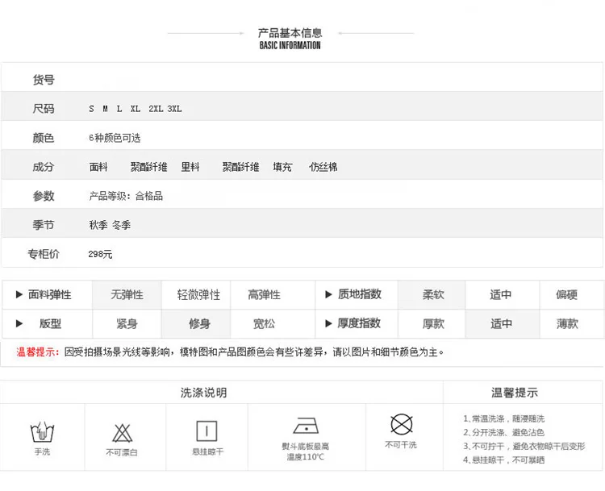Image resolution: width=605 pixels, height=491 pixels.
Task: Click the triangle arrow beside 厚度指数
Action: point(329,323)
